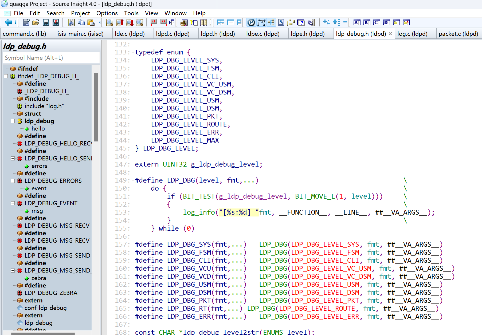Image resolution: width=482 pixels, height=335 pixels.
Task: Click the Copy toolbar icon
Action: (81, 22)
